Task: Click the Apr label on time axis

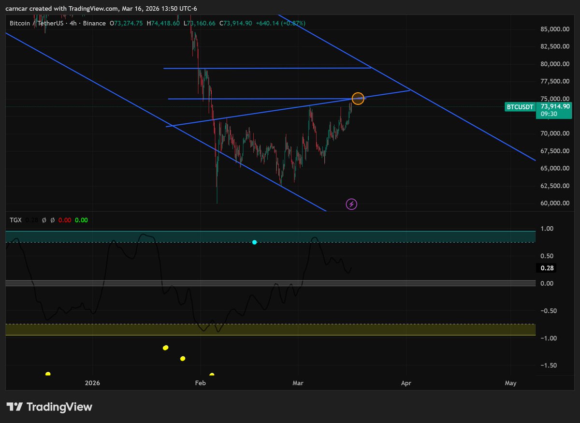Action: click(406, 383)
